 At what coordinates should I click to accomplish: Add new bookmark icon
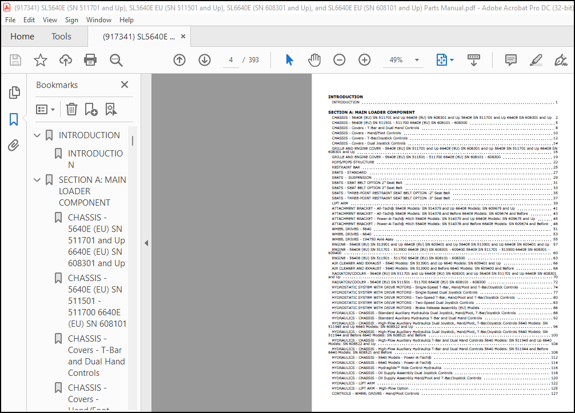pyautogui.click(x=91, y=109)
